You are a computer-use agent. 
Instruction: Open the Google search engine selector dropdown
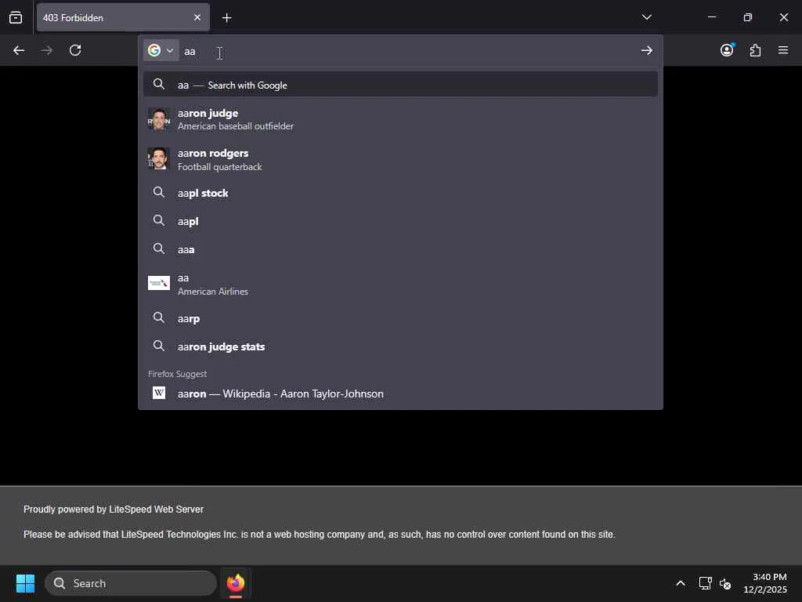(x=161, y=50)
